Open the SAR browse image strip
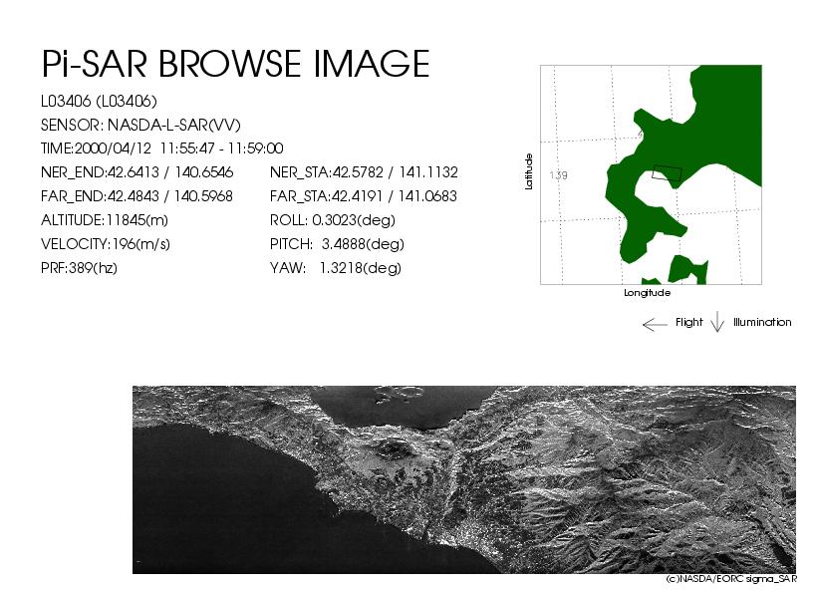The image size is (819, 593). coord(464,479)
